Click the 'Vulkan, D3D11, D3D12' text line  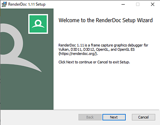[97, 50]
